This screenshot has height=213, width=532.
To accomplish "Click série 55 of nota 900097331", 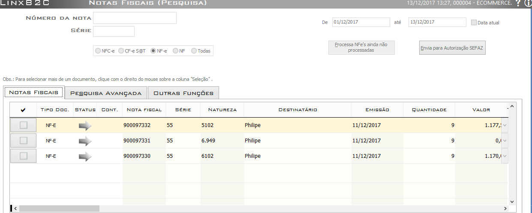I will tap(170, 141).
